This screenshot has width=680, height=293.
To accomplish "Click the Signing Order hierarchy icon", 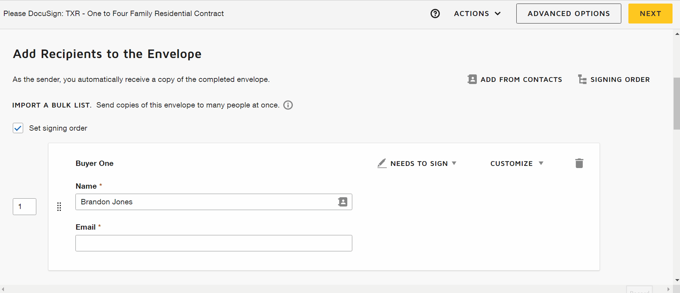I will (582, 79).
